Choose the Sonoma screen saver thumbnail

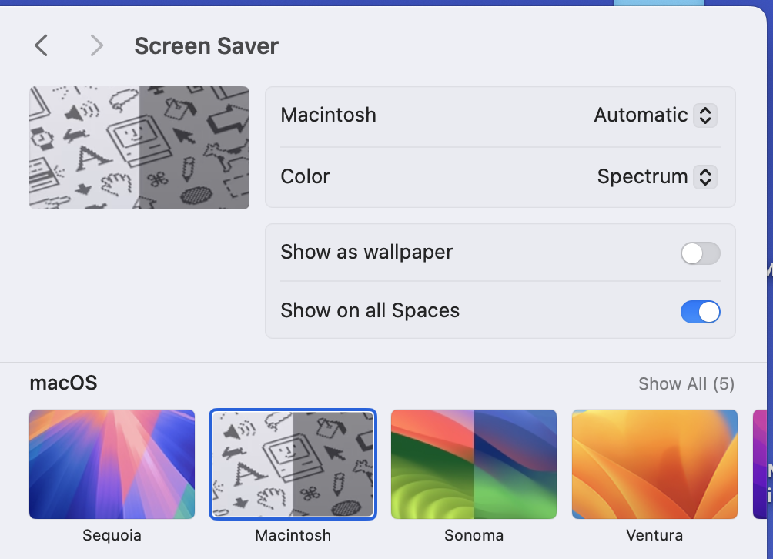point(474,464)
